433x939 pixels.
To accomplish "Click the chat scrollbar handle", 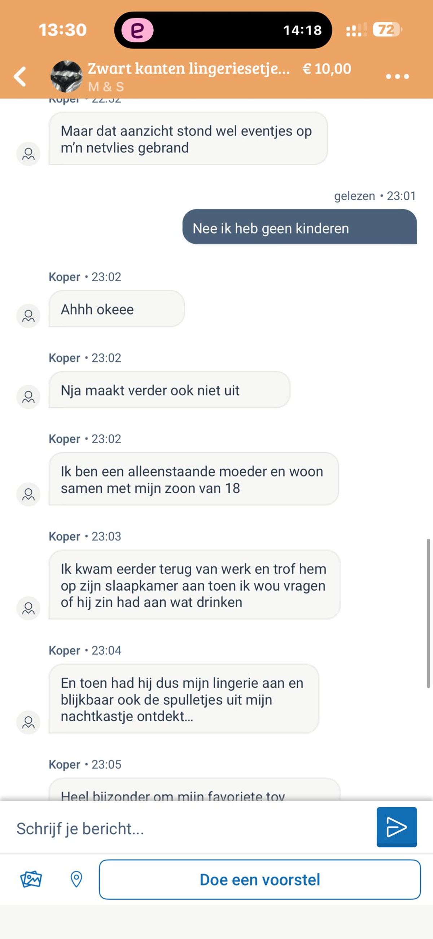I will click(x=429, y=613).
